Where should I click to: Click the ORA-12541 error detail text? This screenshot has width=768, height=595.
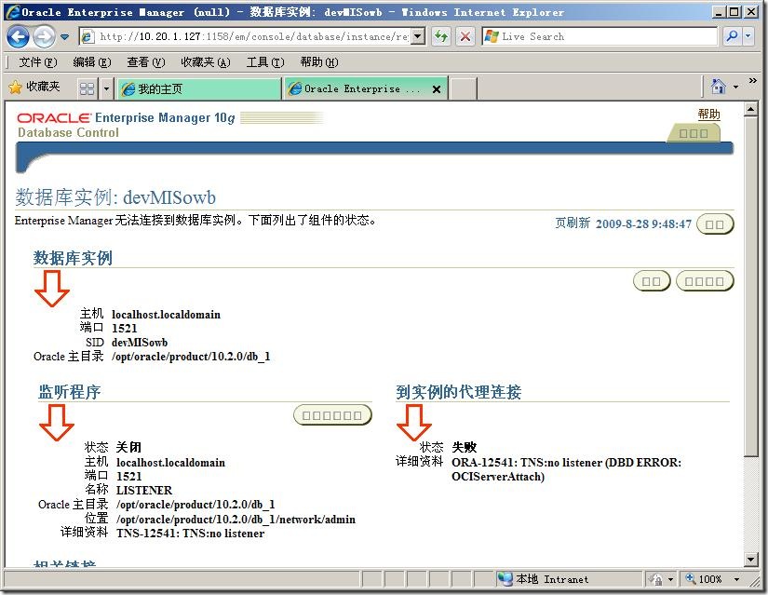(x=566, y=469)
